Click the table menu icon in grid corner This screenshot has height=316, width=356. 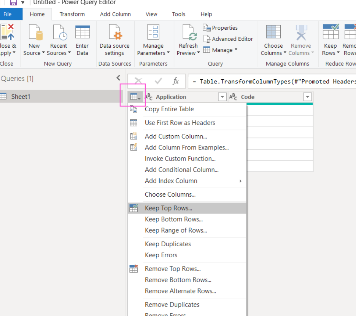click(135, 97)
